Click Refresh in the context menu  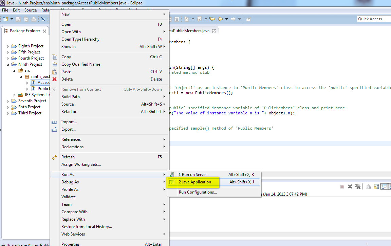pos(110,157)
